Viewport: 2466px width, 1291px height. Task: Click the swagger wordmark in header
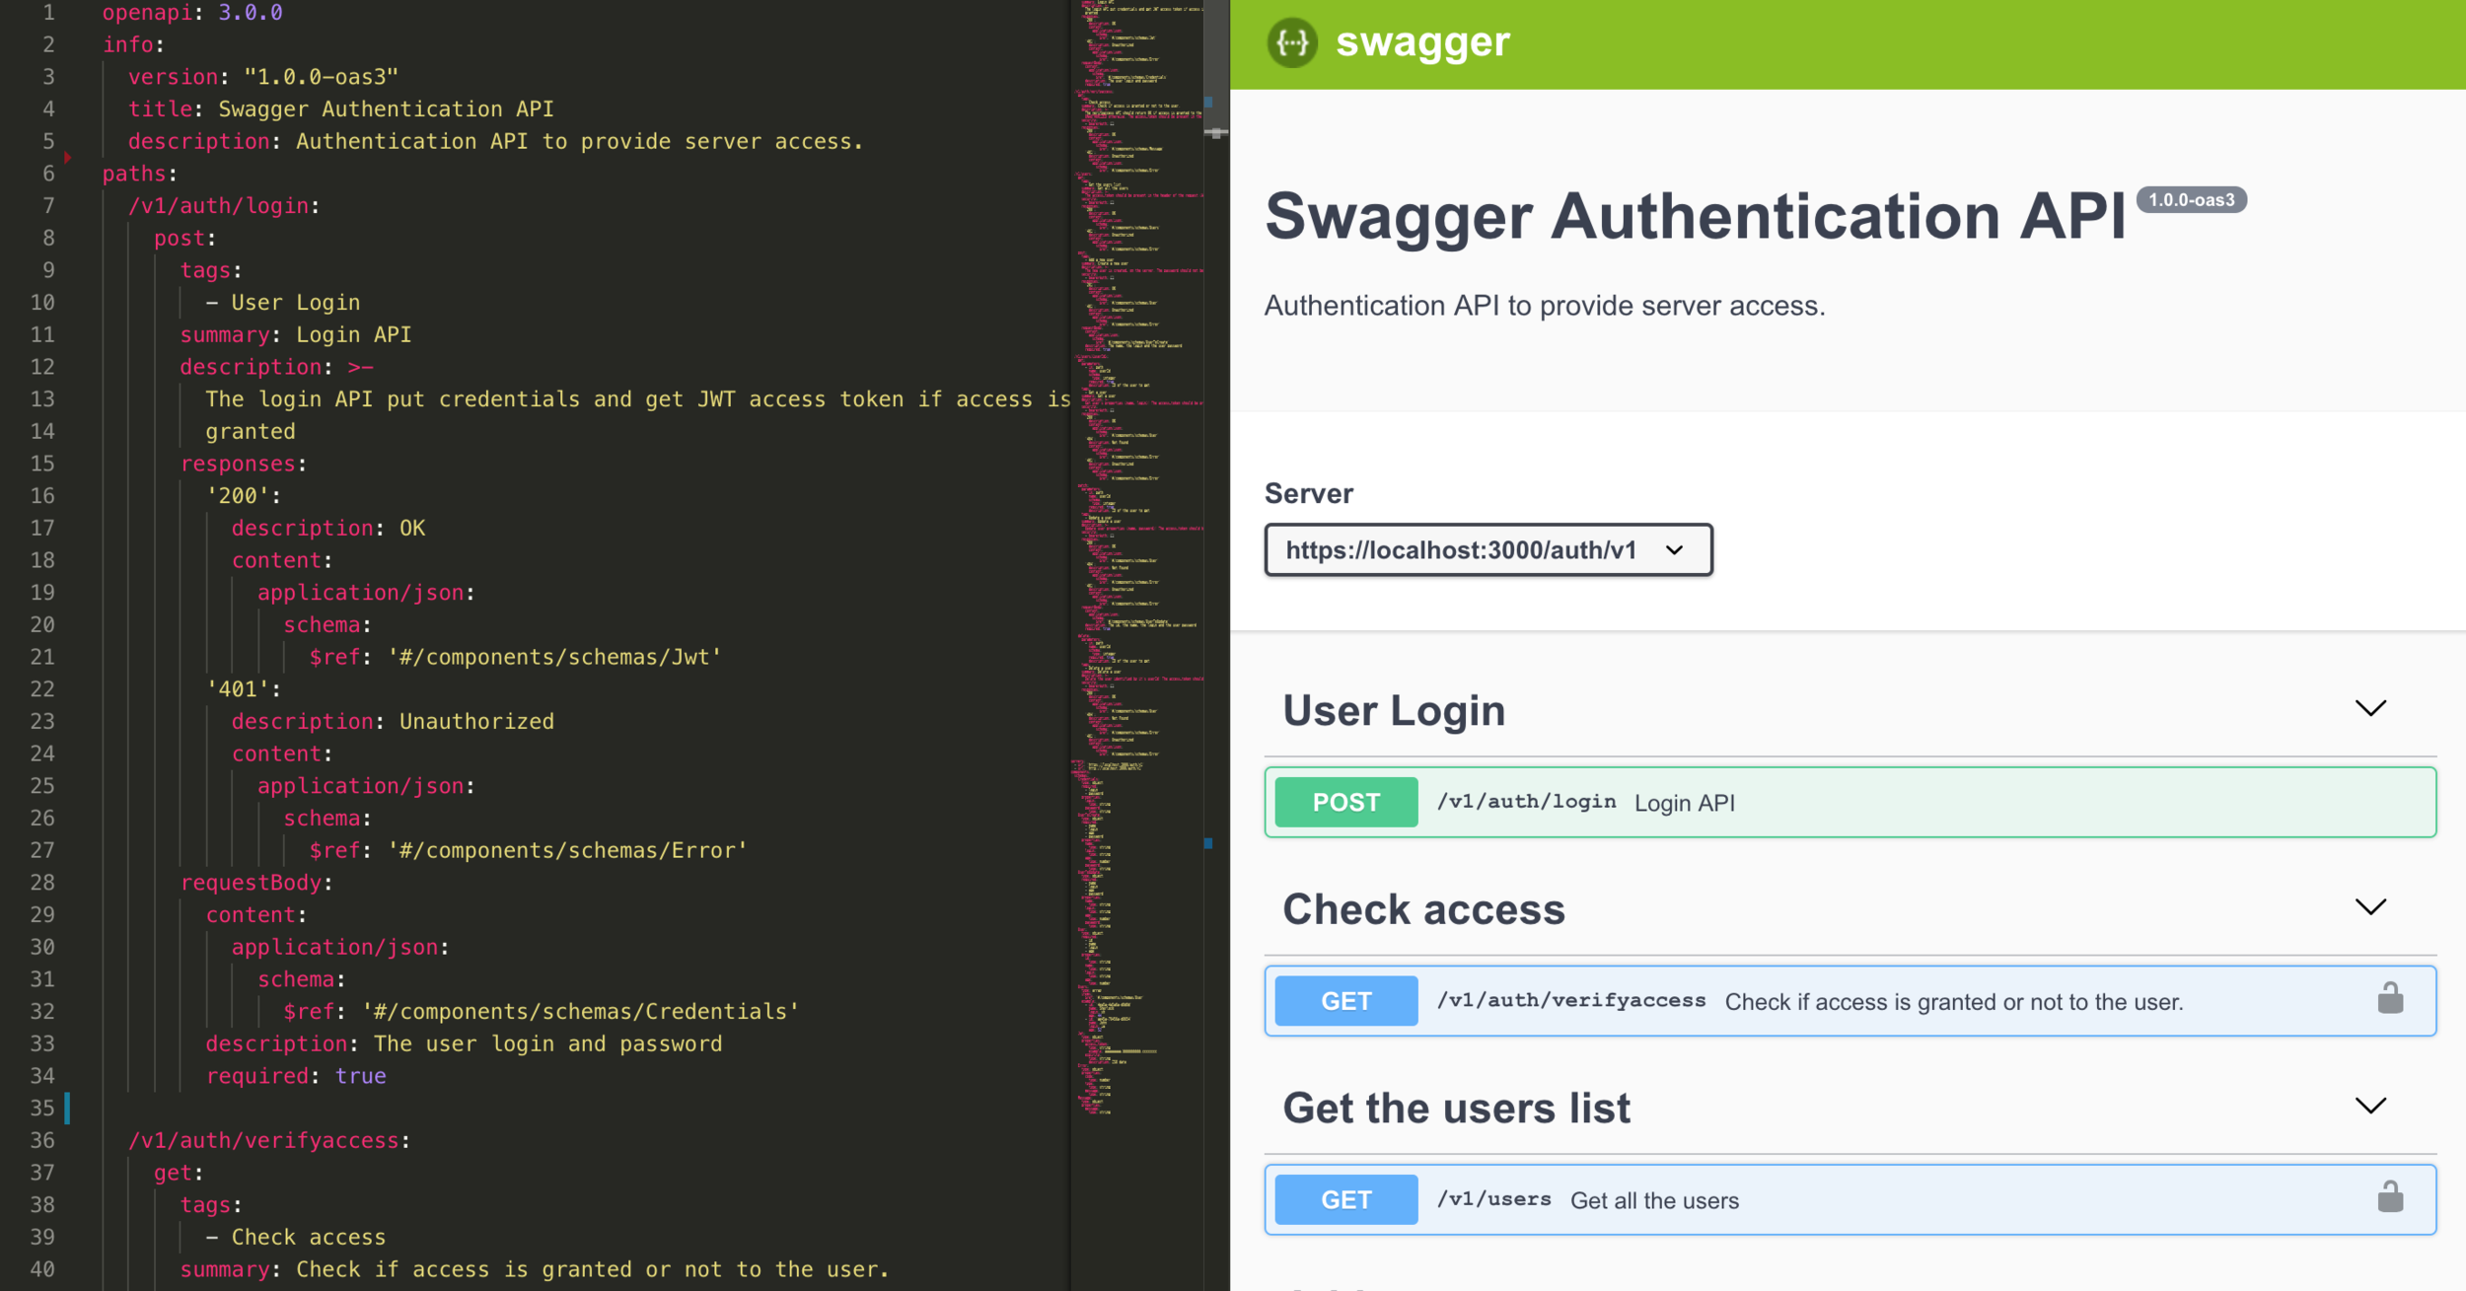[x=1421, y=42]
